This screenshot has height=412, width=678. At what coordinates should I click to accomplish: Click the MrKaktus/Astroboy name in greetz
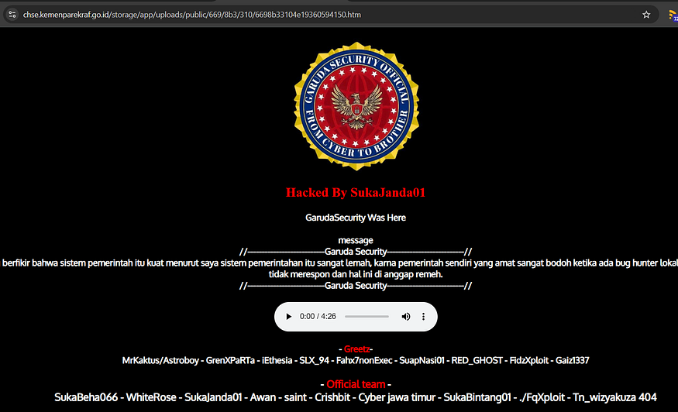click(x=160, y=360)
